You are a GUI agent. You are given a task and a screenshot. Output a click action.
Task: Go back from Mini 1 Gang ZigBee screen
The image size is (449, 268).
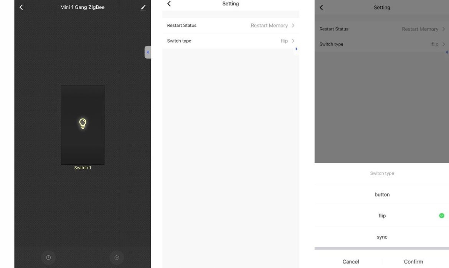point(21,7)
